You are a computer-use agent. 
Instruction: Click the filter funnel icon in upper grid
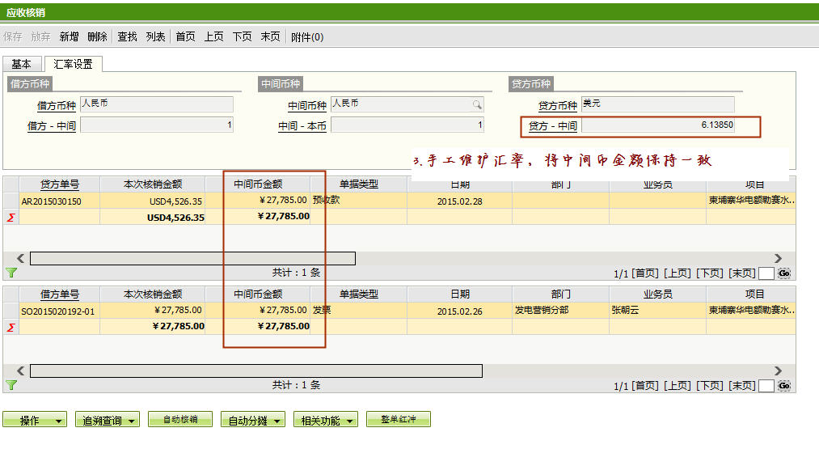(11, 273)
